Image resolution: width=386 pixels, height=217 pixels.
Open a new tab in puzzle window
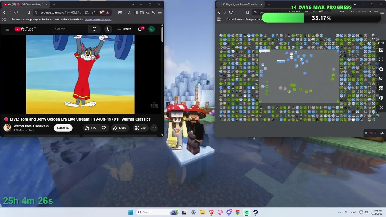tap(269, 5)
